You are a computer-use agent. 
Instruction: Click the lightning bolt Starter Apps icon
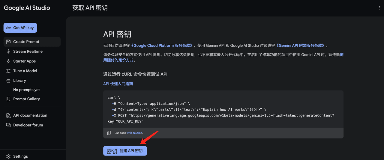click(8, 61)
